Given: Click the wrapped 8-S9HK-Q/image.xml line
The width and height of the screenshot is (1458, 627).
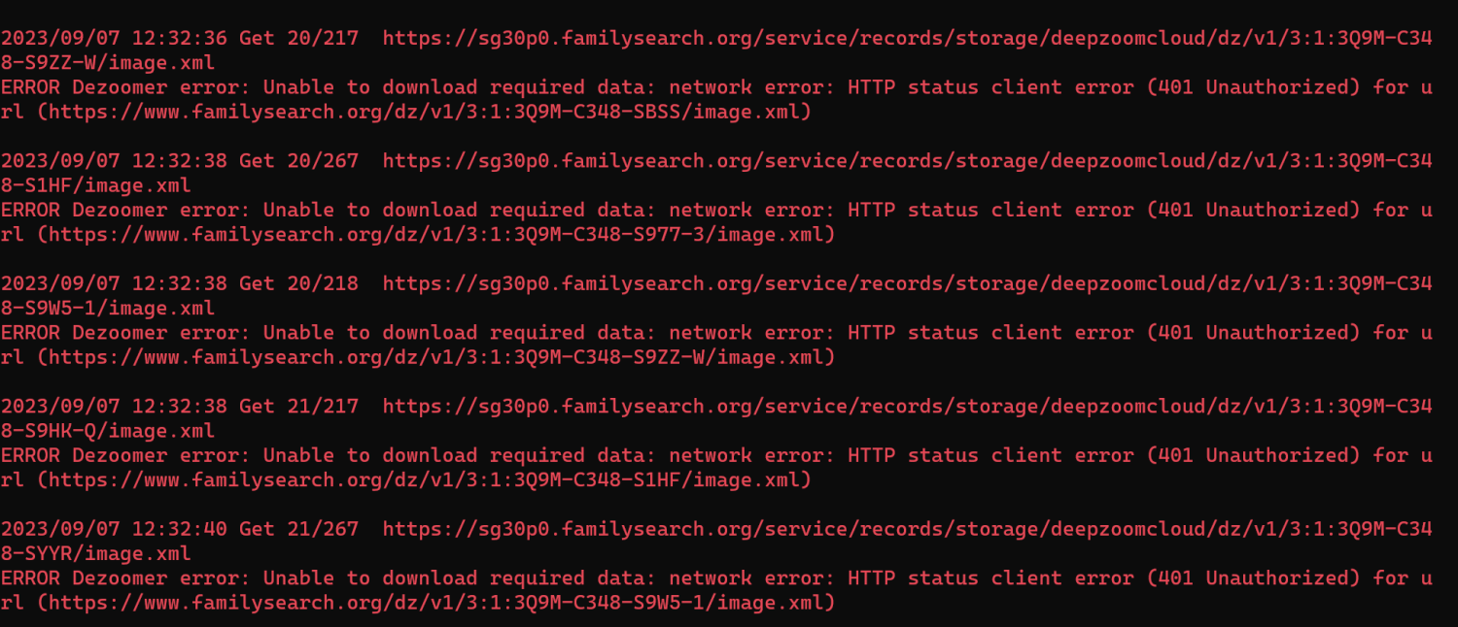Looking at the screenshot, I should [108, 430].
